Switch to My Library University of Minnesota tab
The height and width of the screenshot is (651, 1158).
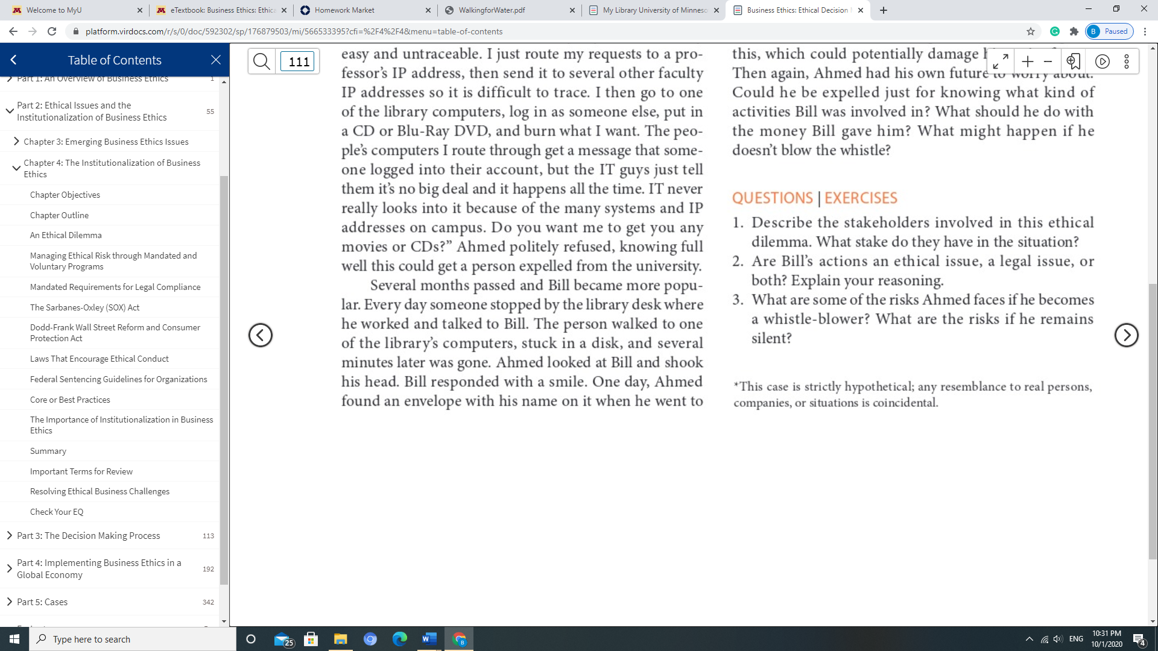[654, 10]
